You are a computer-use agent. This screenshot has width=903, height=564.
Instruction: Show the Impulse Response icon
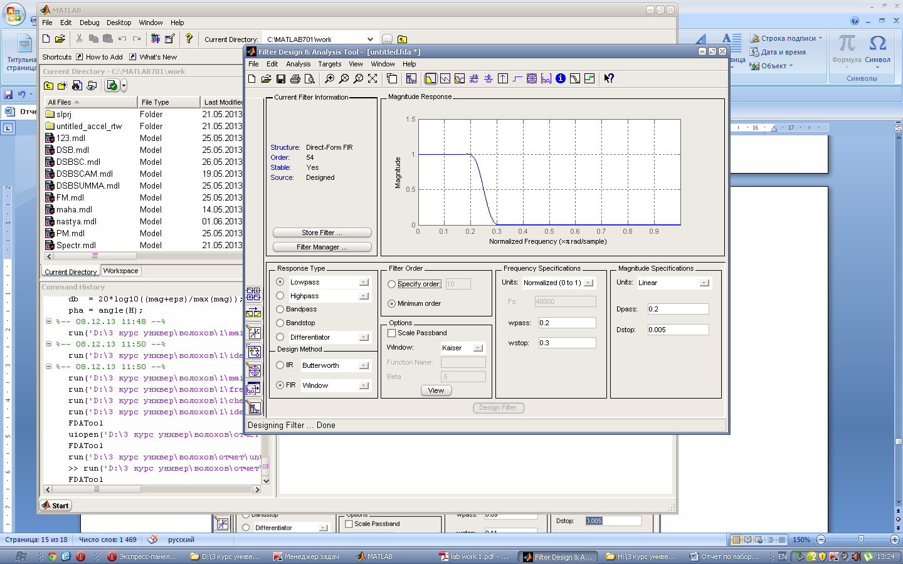click(502, 78)
